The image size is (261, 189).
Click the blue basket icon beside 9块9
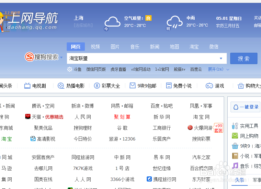[235, 146]
